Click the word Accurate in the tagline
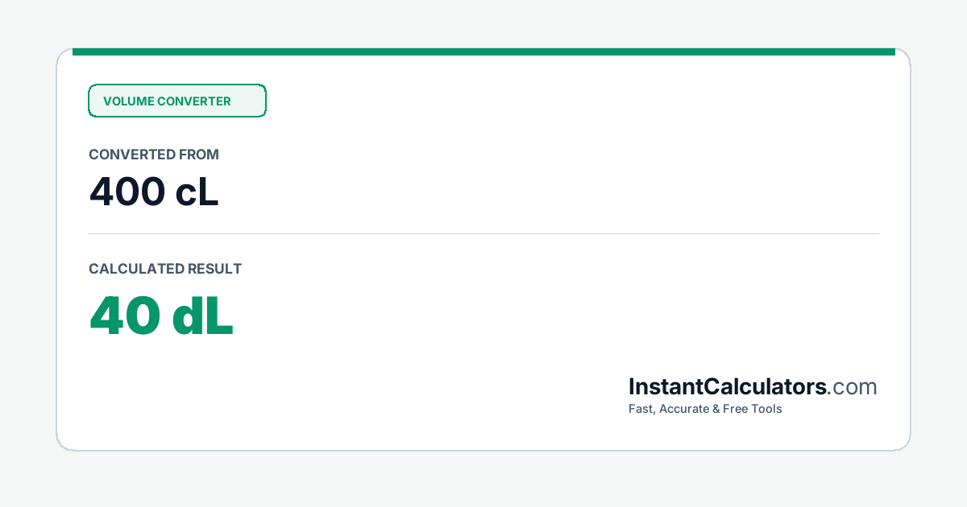The image size is (967, 507). tap(684, 409)
